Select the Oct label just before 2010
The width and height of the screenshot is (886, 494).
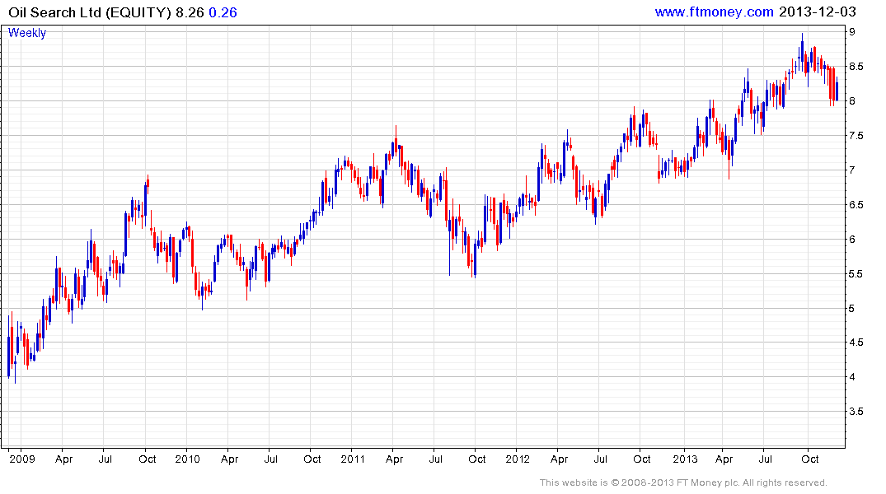tap(147, 459)
